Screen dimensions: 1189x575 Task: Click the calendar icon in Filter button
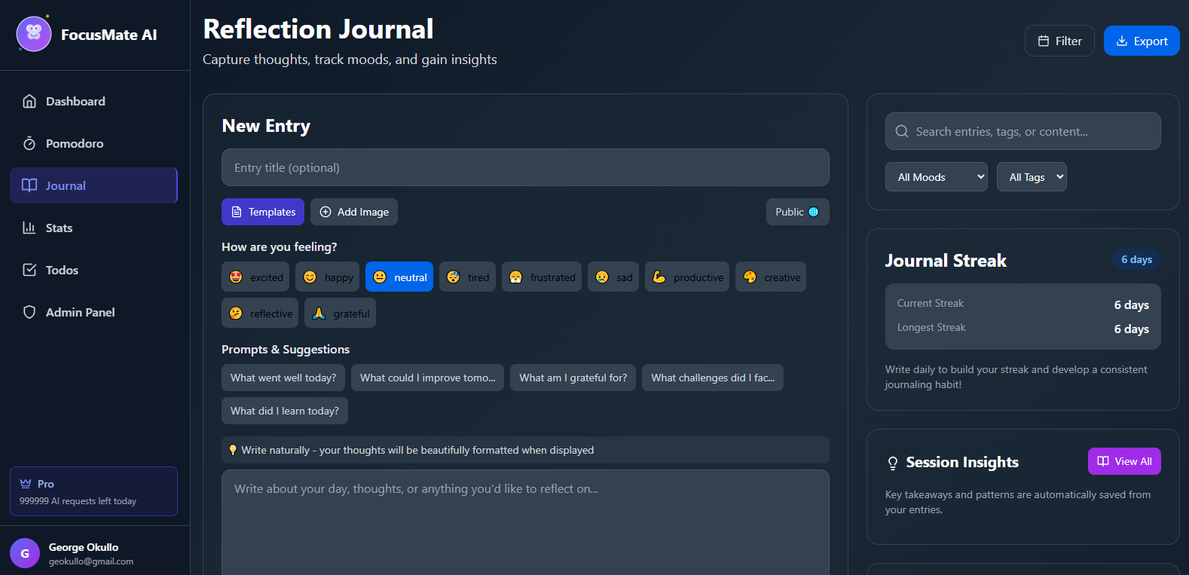(1044, 41)
